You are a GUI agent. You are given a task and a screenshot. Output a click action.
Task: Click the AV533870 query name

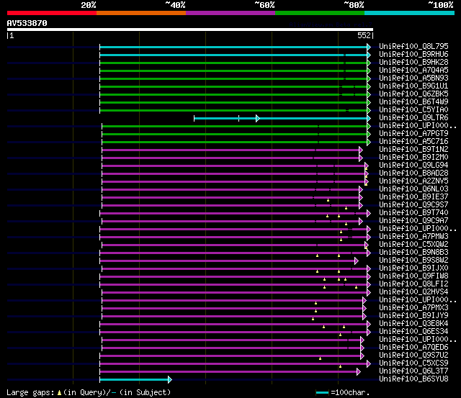(x=27, y=23)
